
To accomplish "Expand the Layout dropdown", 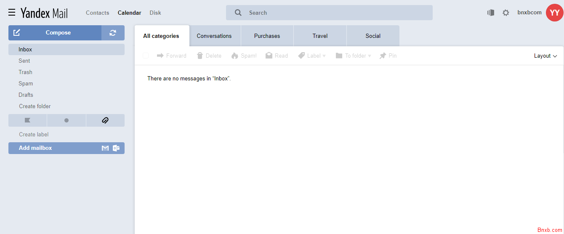I will pyautogui.click(x=545, y=56).
